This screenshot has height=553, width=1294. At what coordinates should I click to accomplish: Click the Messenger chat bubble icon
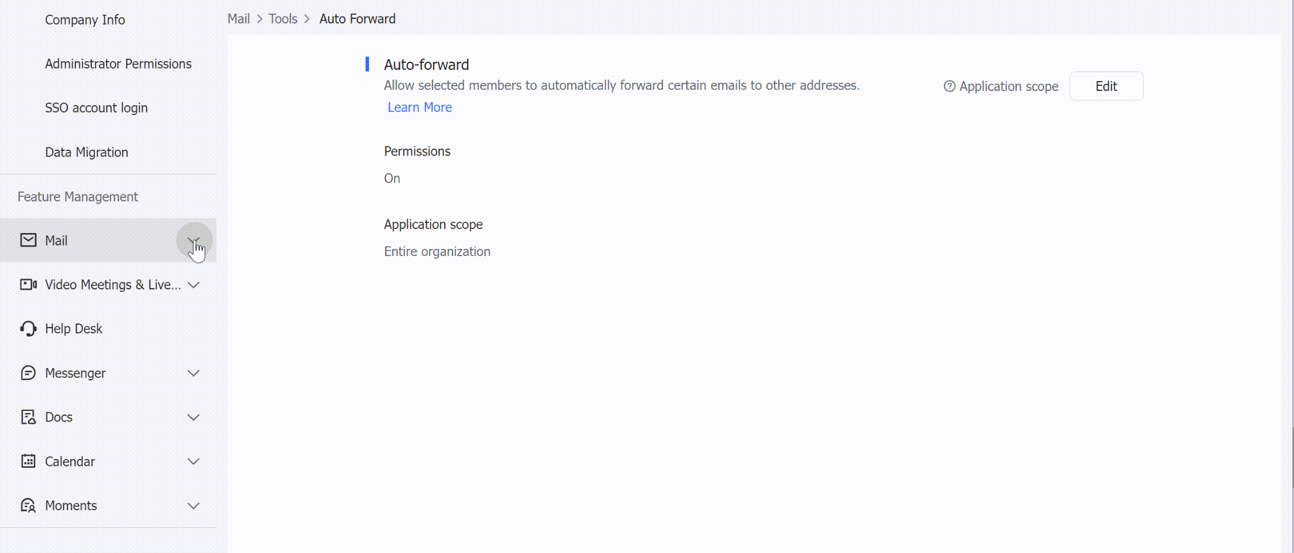coord(28,373)
